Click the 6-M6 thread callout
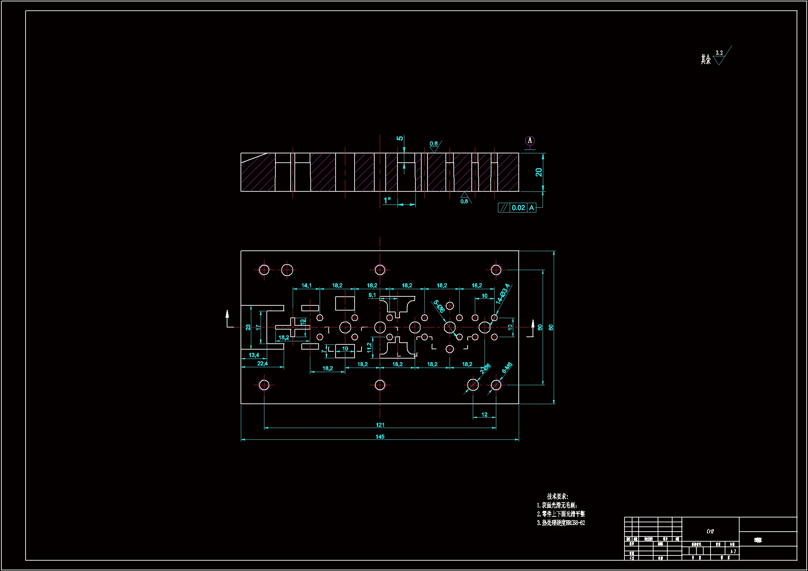The height and width of the screenshot is (571, 808). 507,368
